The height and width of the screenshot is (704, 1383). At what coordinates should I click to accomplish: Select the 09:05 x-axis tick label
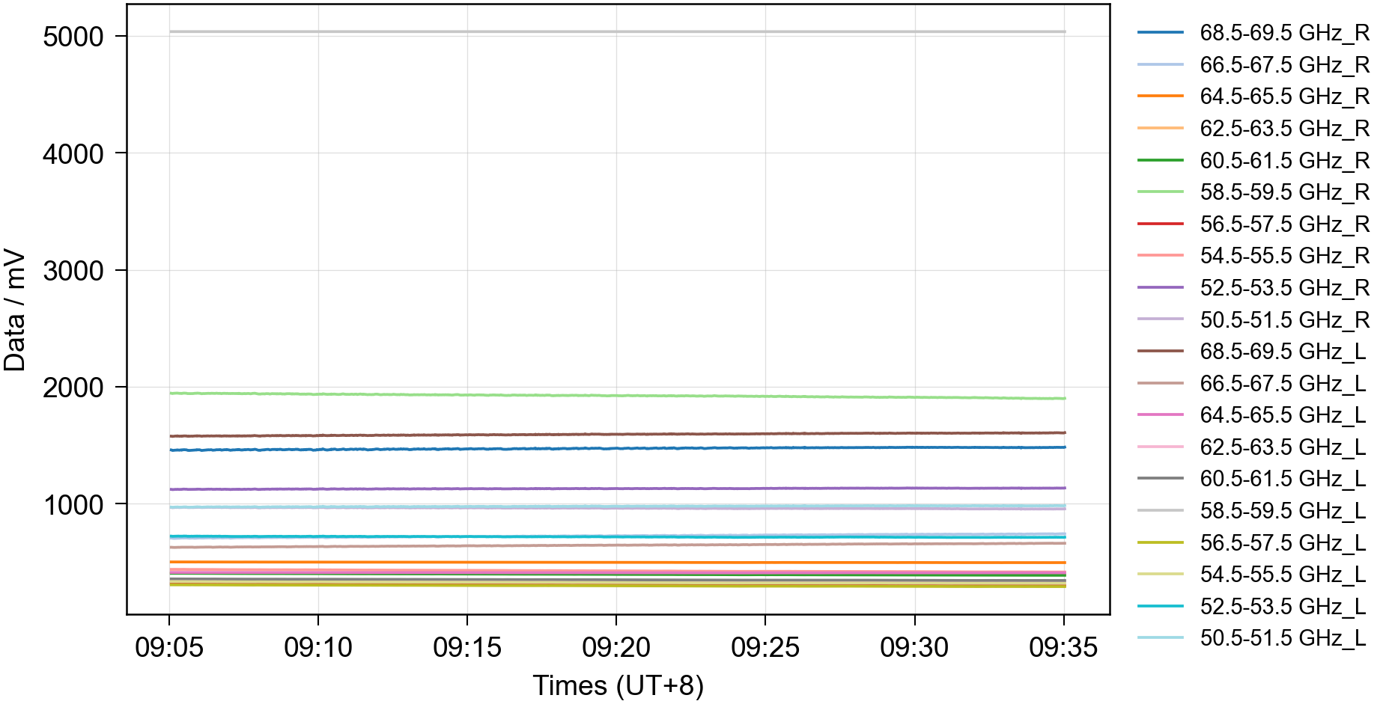tap(169, 647)
